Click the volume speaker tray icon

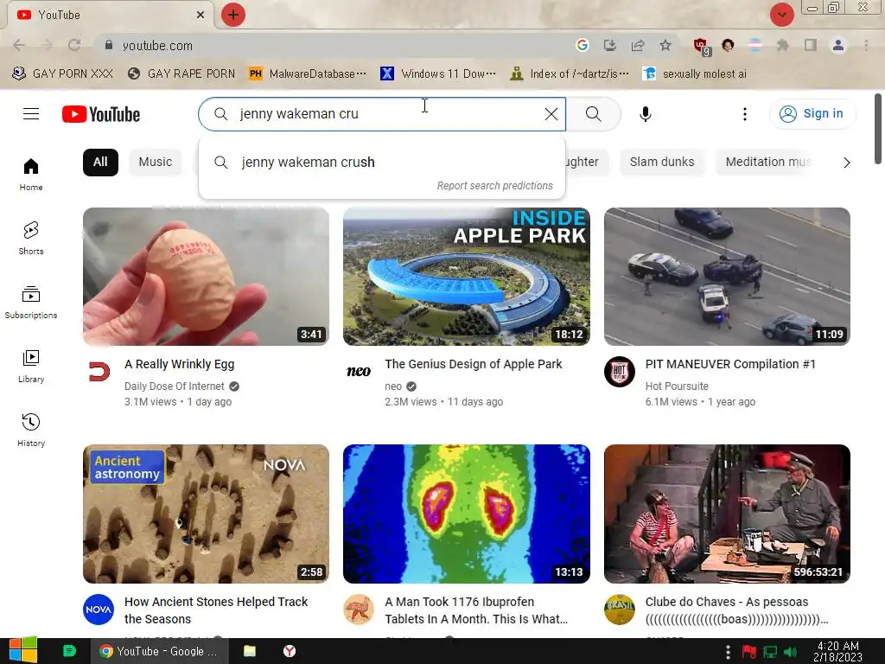(790, 652)
